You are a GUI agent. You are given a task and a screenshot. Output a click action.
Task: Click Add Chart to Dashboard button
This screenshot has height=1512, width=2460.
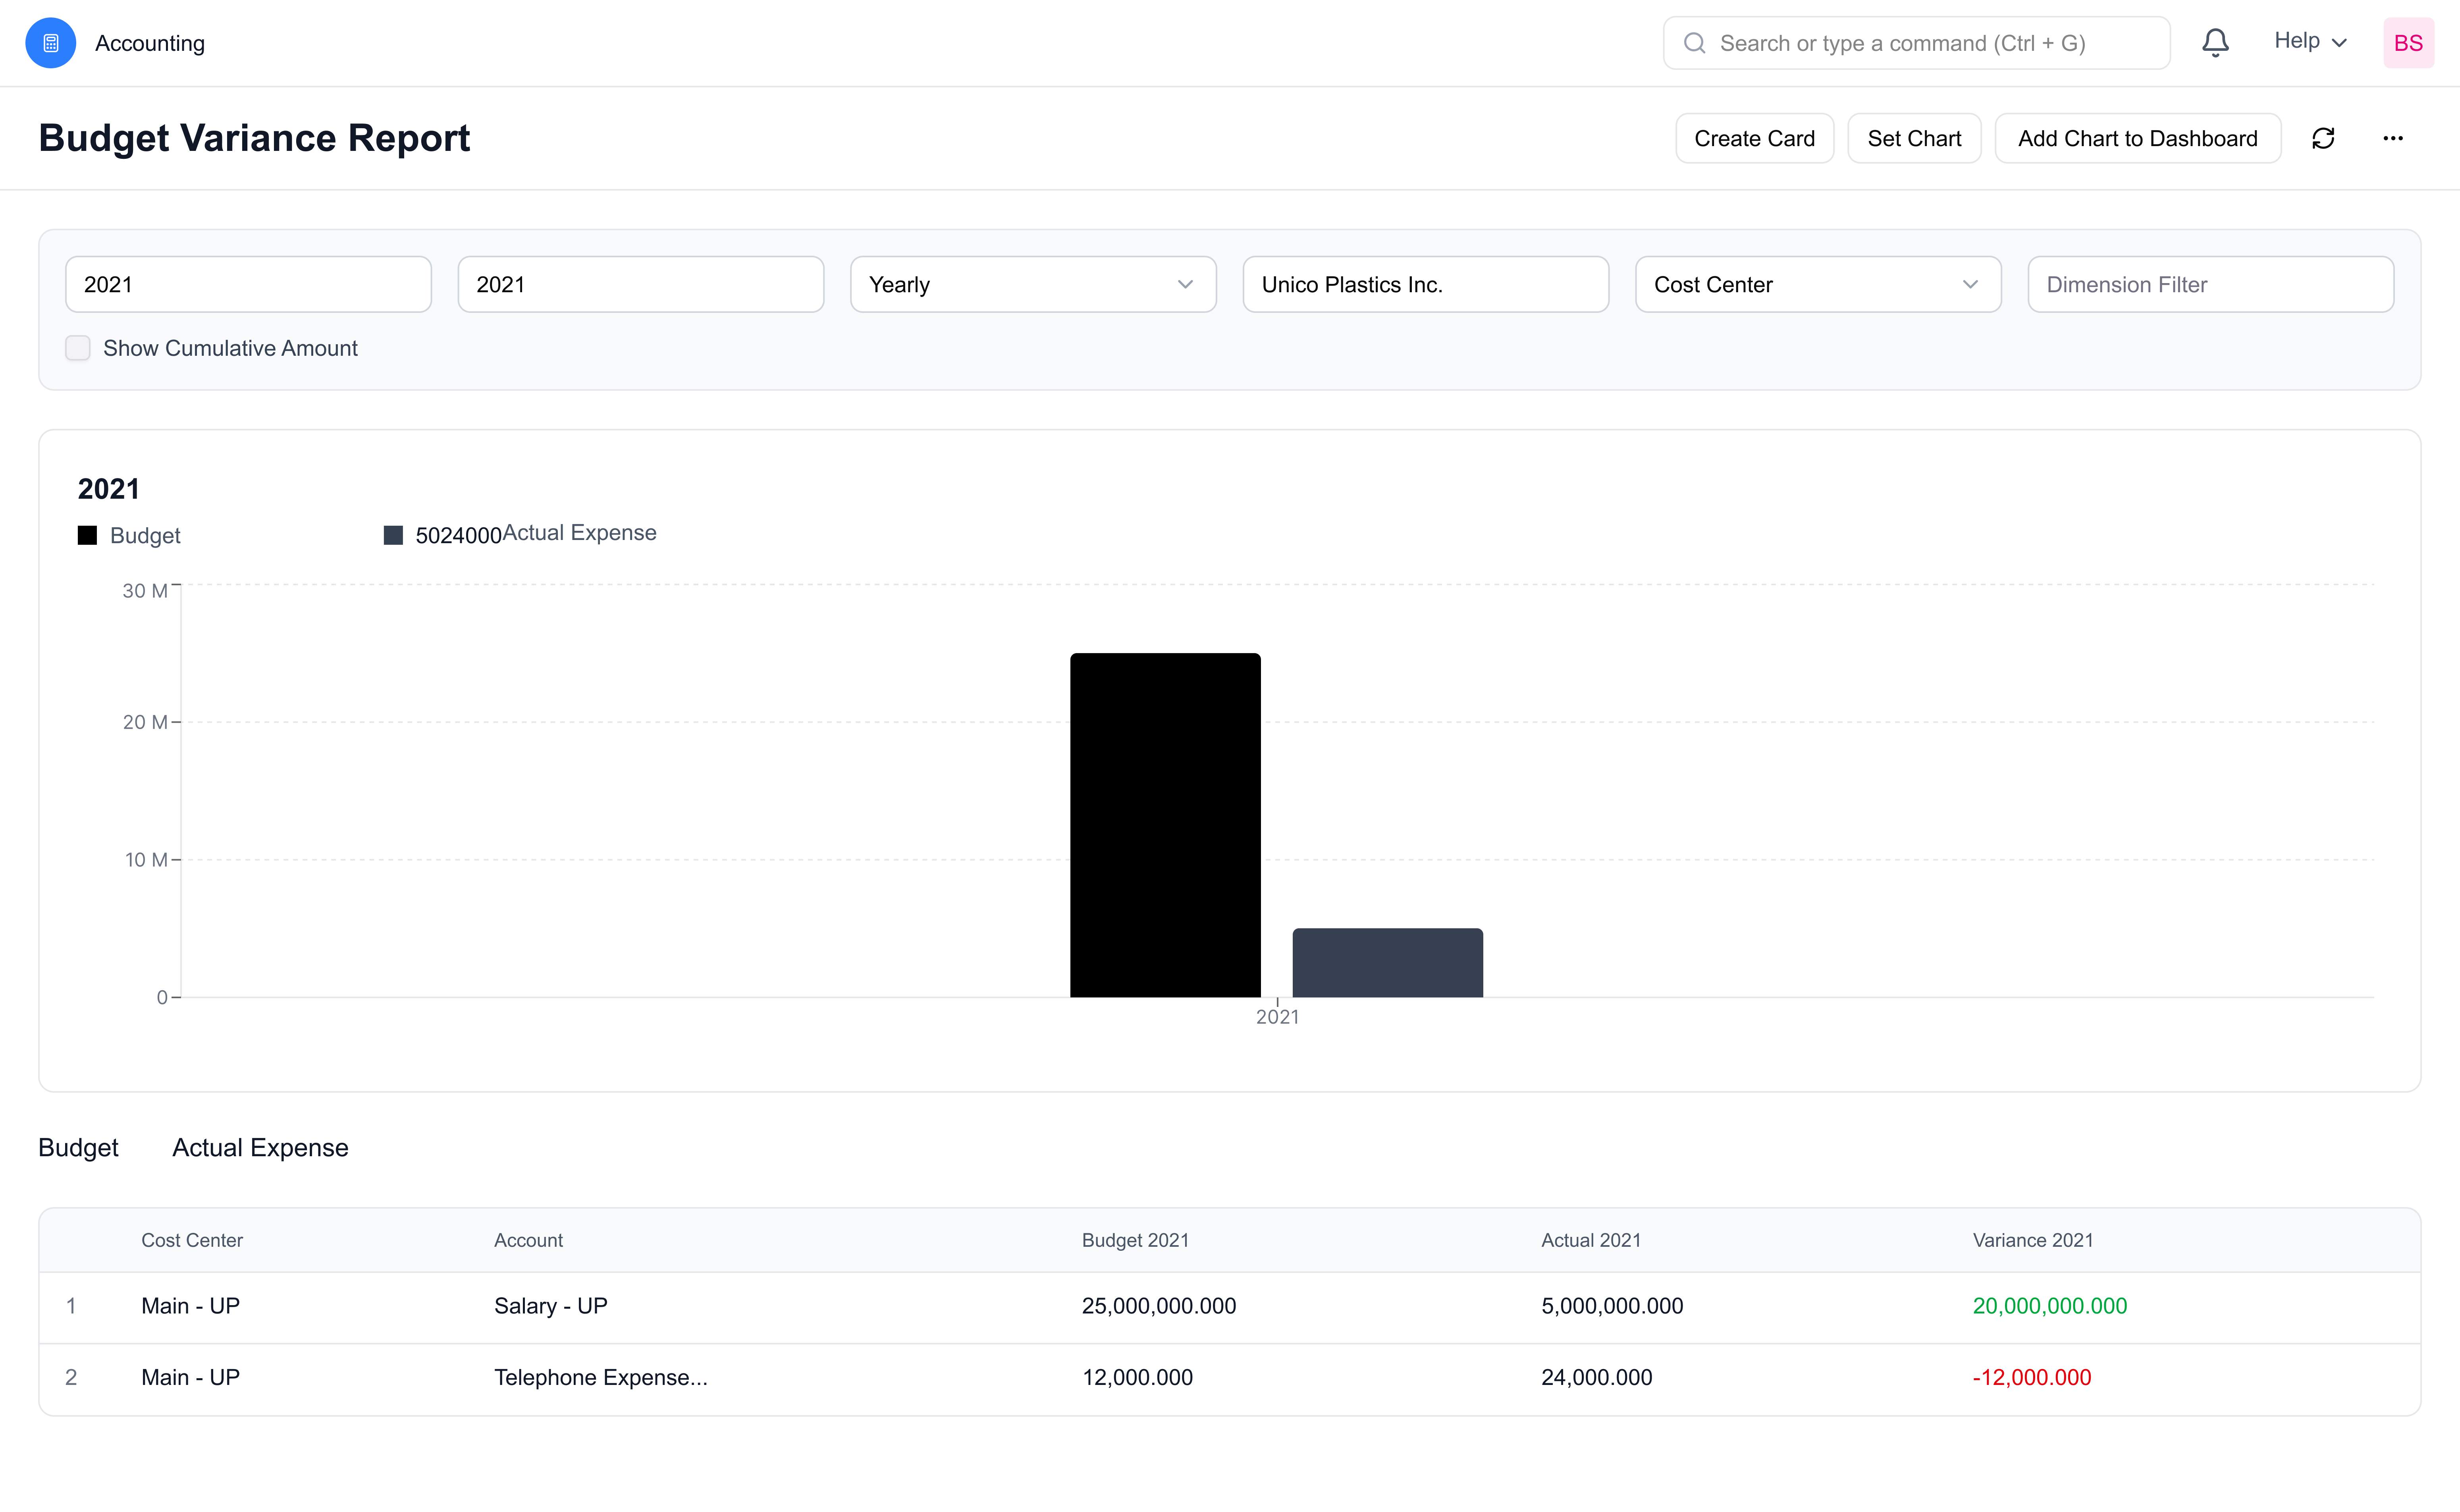click(x=2138, y=138)
